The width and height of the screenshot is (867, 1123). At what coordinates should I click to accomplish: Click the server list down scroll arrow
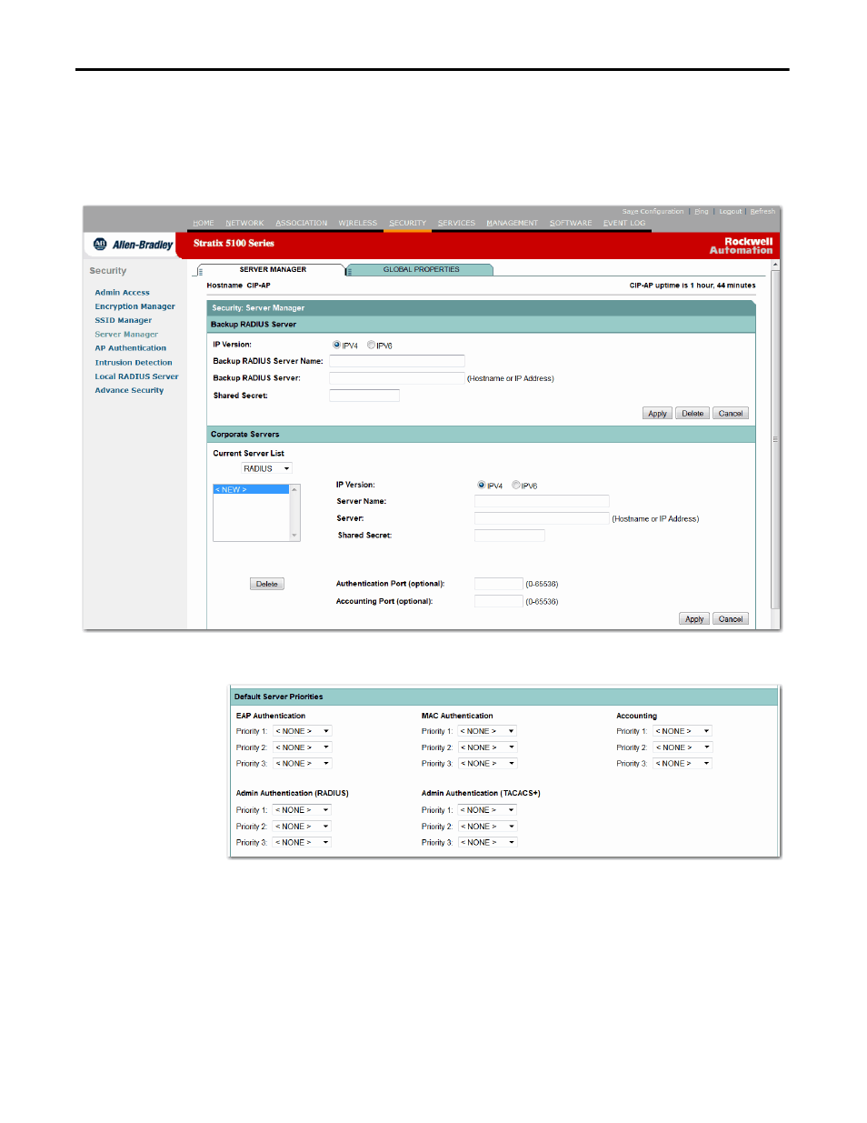pos(294,536)
